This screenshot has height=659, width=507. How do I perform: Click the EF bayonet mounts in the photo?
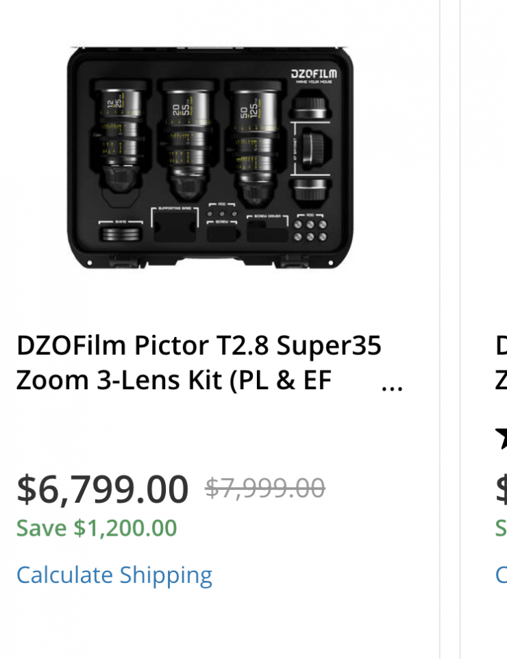[x=310, y=147]
